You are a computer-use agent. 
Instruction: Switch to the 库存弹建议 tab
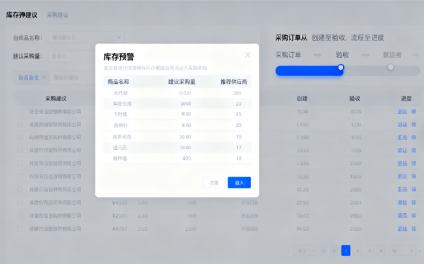coord(22,14)
